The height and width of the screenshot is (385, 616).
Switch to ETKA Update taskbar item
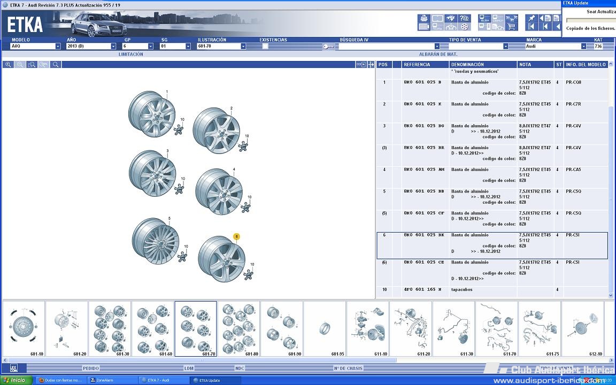[215, 380]
